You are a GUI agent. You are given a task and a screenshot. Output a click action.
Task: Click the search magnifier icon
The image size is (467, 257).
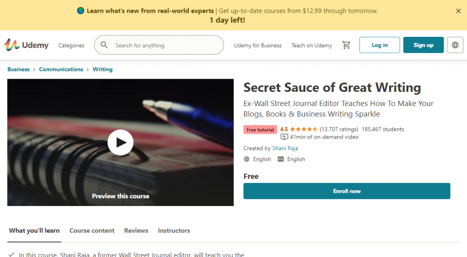pos(104,45)
